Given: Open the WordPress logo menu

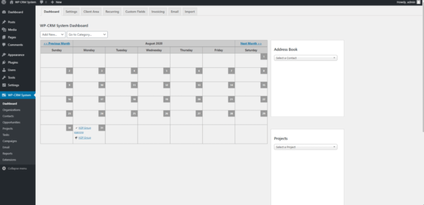Looking at the screenshot, I should click(x=4, y=2).
